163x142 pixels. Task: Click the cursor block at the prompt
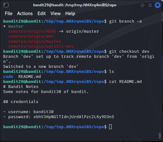point(110,127)
